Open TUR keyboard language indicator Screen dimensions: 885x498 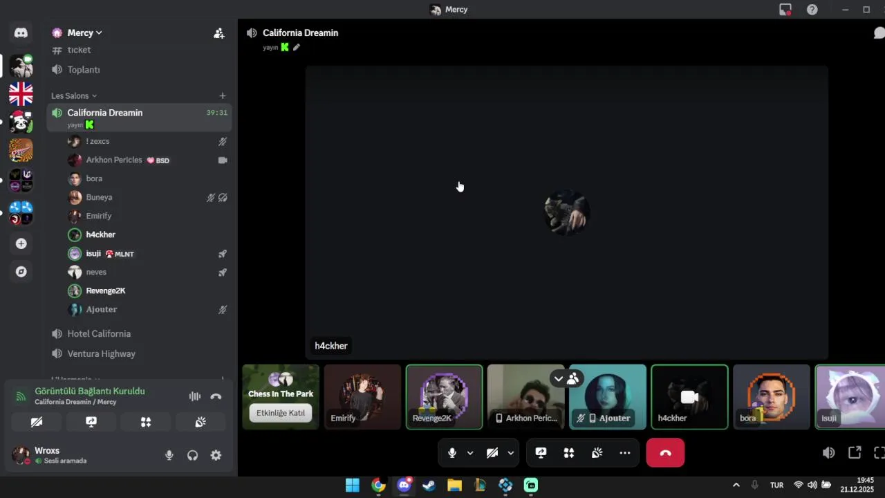[776, 485]
